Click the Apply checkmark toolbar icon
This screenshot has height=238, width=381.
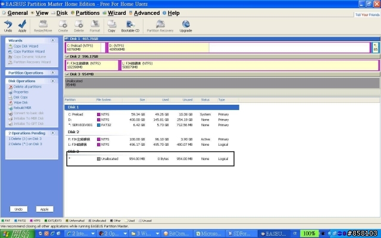point(22,26)
